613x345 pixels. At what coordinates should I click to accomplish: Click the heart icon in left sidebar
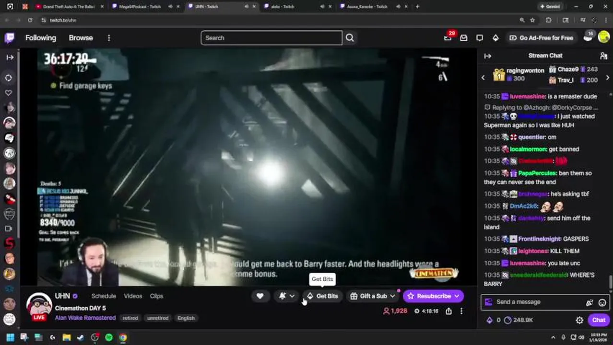[x=9, y=92]
